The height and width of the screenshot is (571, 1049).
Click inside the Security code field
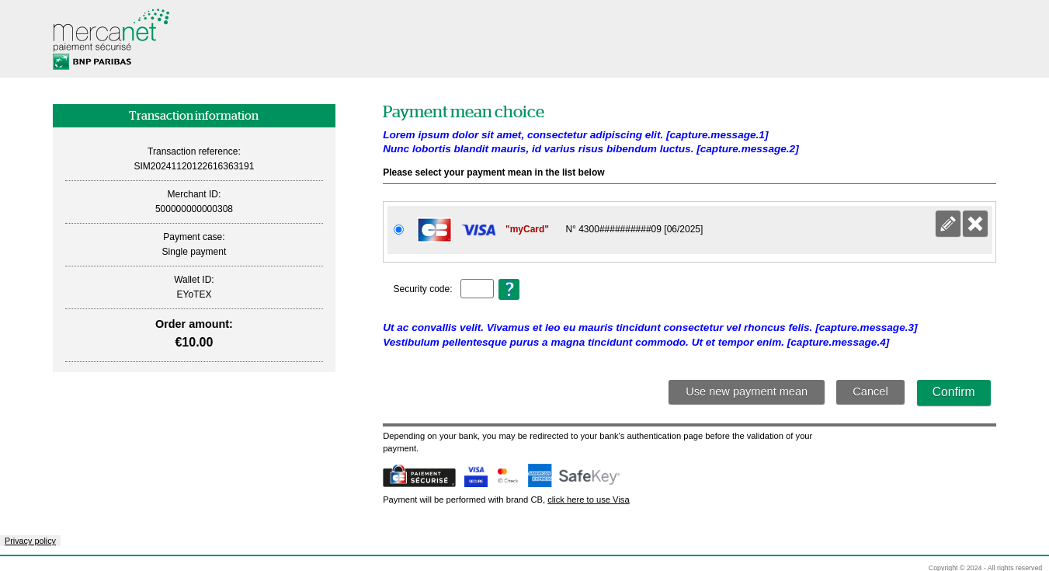(476, 288)
